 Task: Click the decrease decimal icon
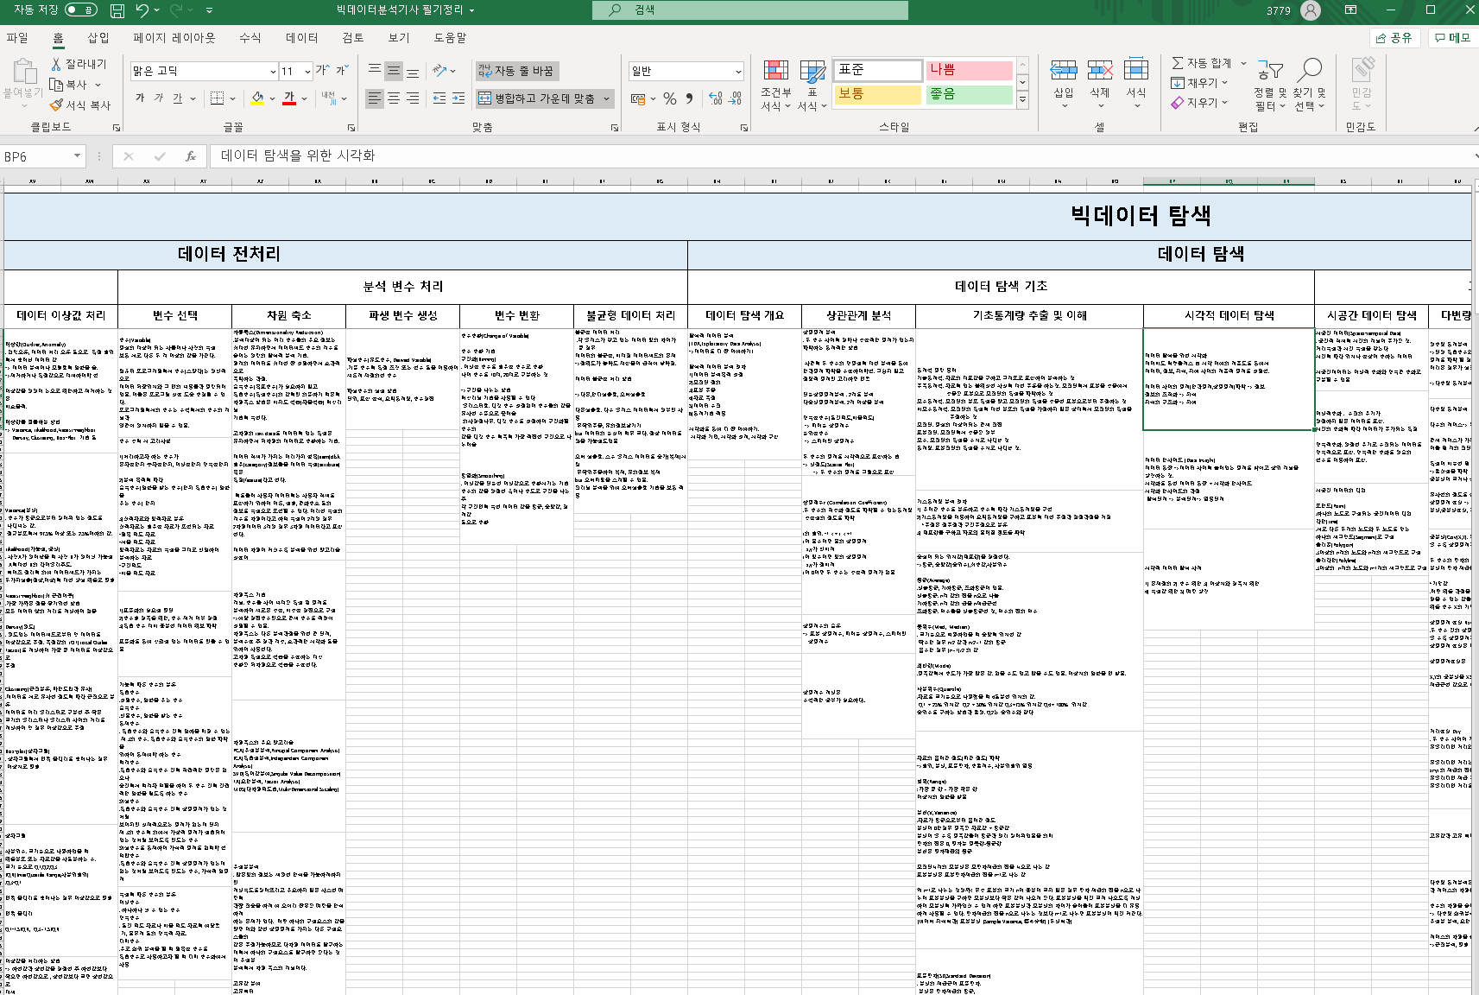[735, 98]
